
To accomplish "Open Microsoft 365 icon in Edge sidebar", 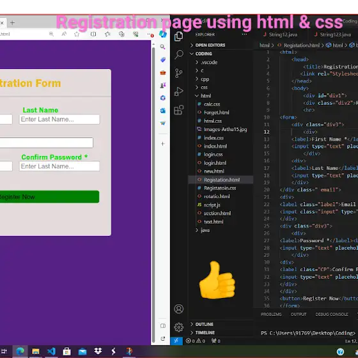I will pyautogui.click(x=163, y=98).
